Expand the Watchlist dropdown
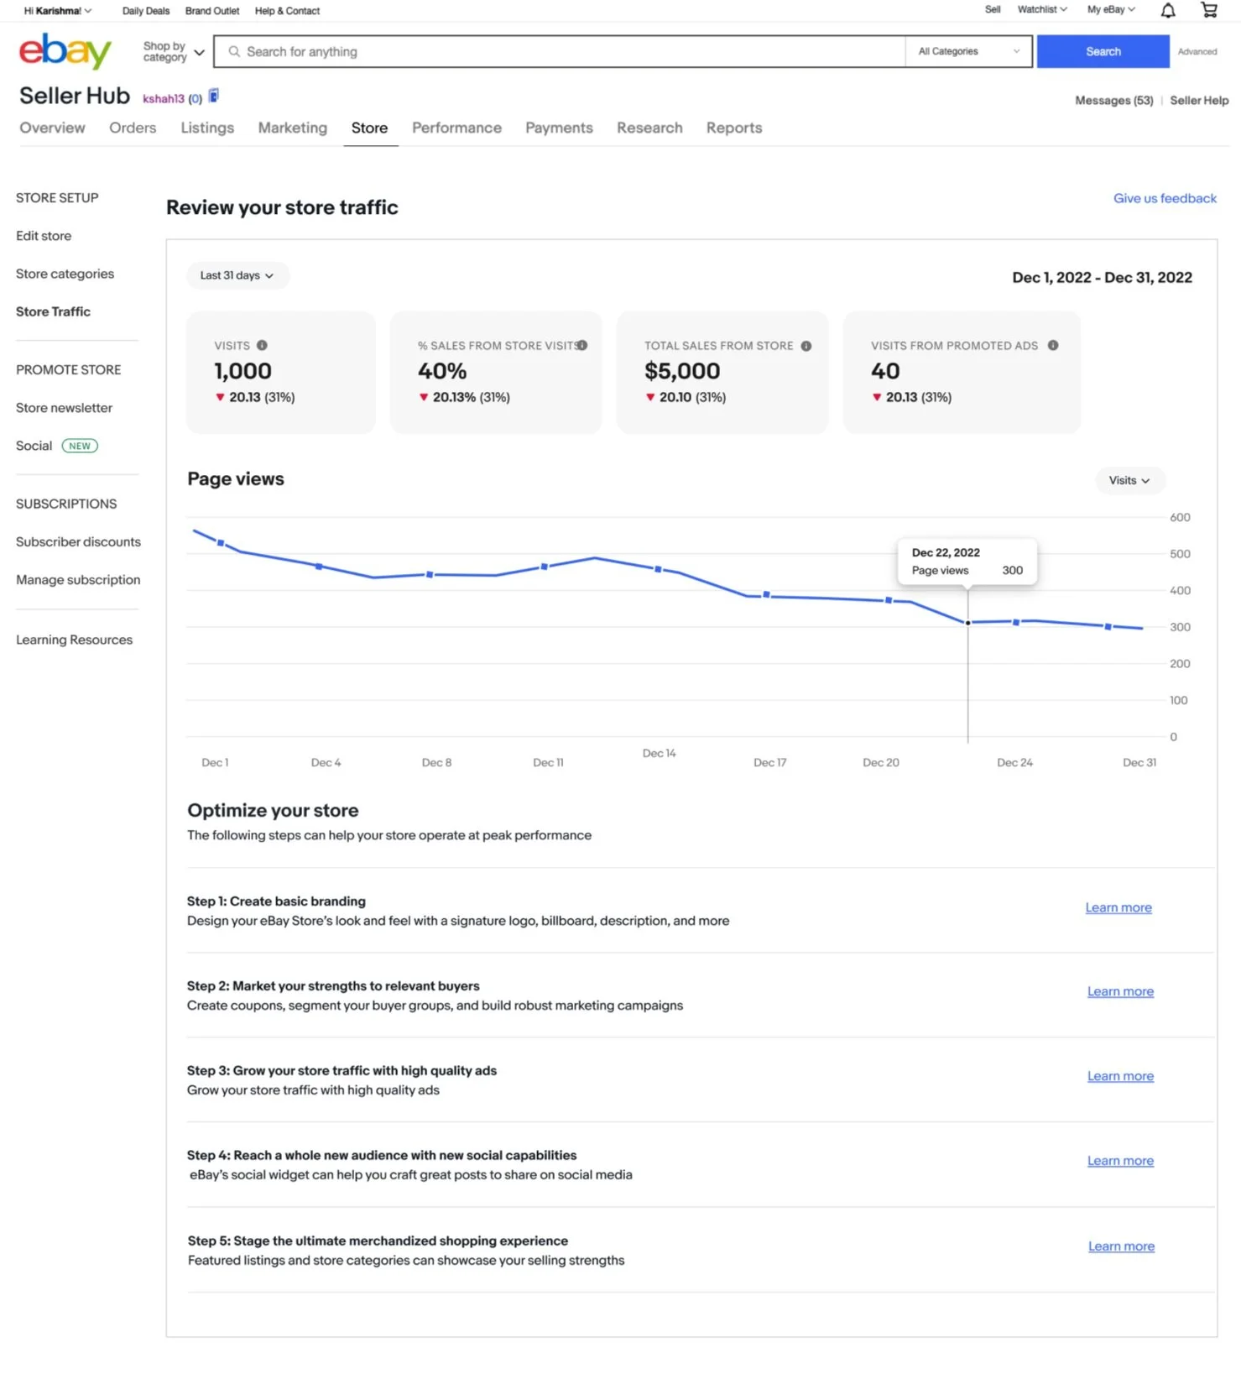Viewport: 1241px width, 1374px height. pyautogui.click(x=1042, y=9)
